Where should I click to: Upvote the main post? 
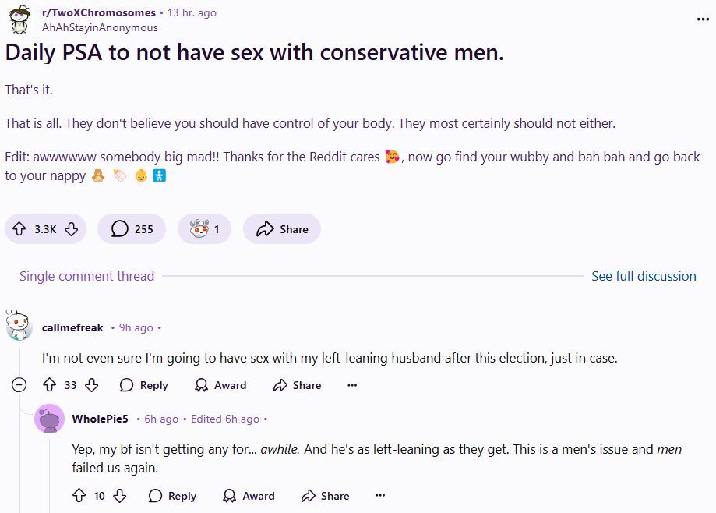click(x=19, y=229)
